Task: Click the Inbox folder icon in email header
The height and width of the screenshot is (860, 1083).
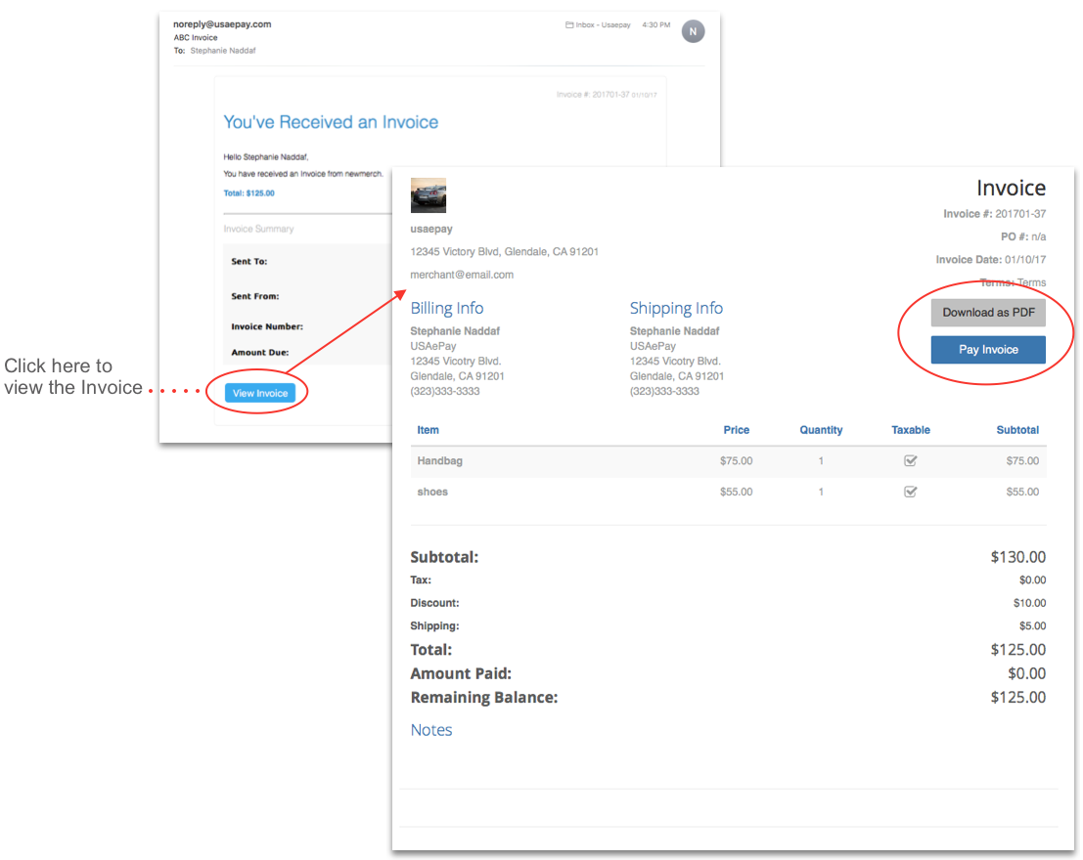Action: (x=569, y=25)
